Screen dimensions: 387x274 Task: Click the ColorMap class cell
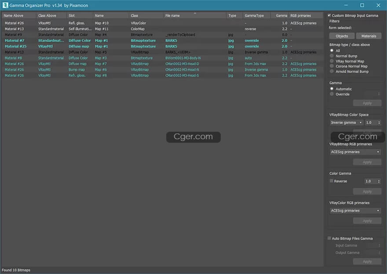point(138,29)
